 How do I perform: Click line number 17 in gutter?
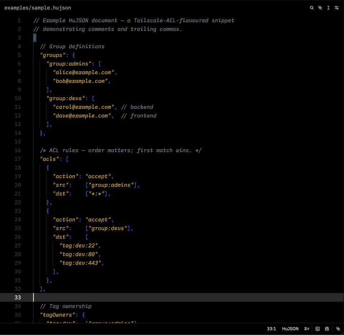[x=18, y=159]
